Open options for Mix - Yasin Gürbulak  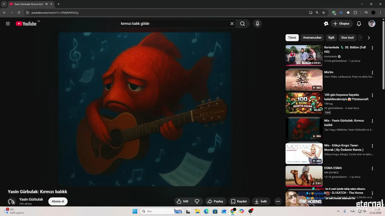click(372, 121)
